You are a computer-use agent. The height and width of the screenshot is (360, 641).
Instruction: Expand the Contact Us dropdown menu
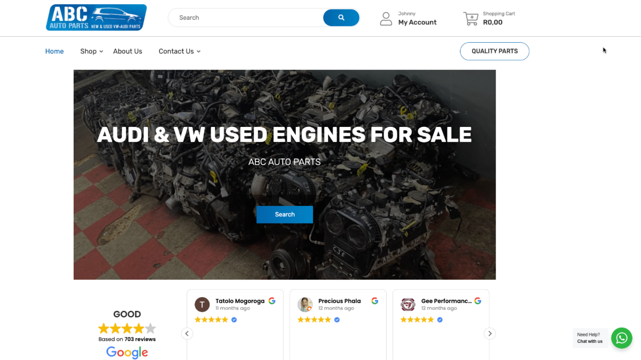click(x=179, y=51)
